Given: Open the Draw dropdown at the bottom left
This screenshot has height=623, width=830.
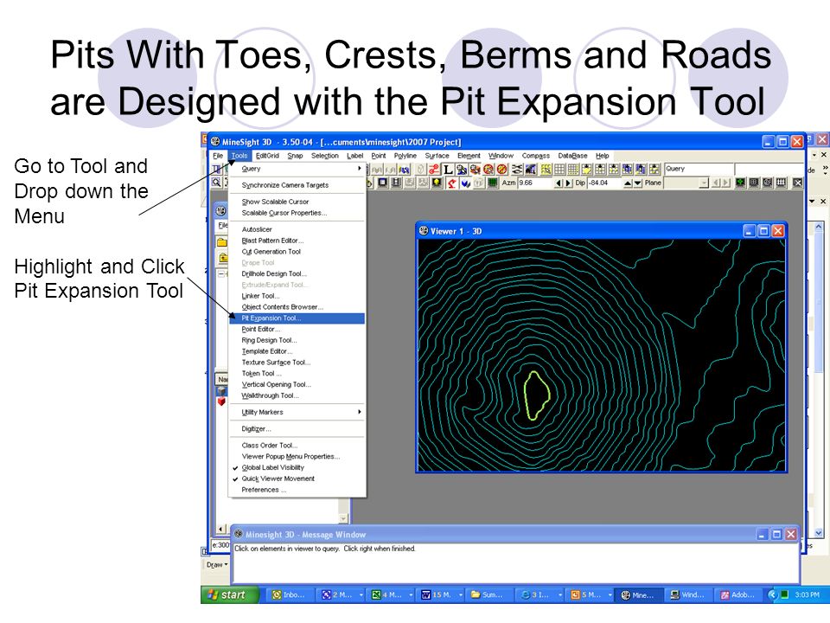Looking at the screenshot, I should (x=217, y=565).
